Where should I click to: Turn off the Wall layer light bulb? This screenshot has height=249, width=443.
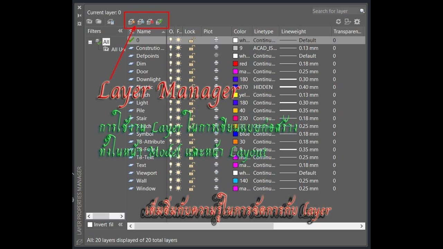171,181
